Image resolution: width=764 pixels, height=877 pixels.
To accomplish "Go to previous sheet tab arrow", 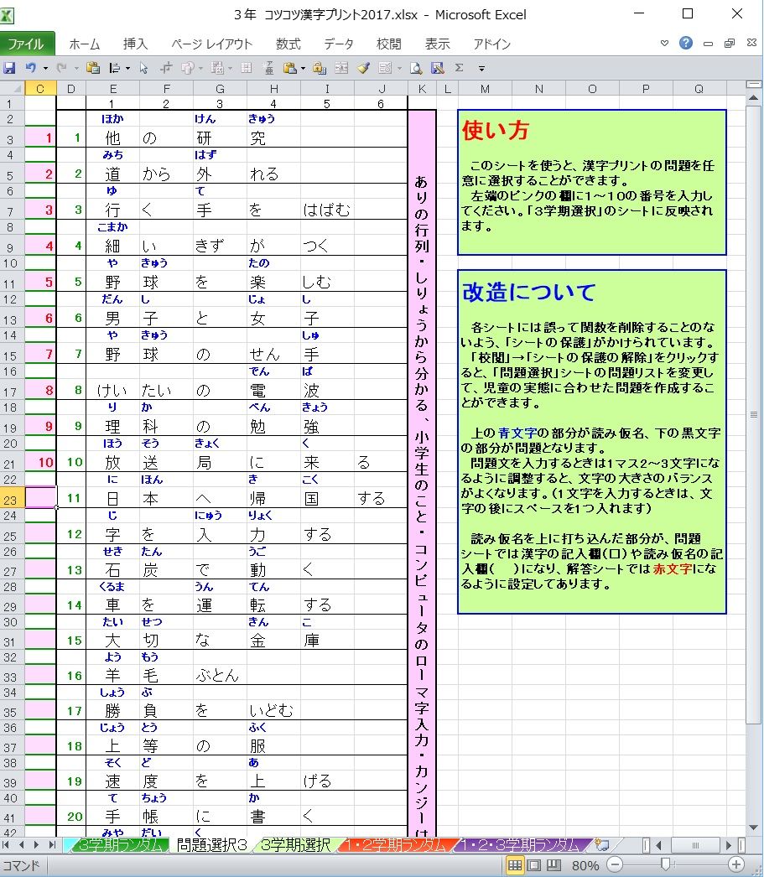I will tap(22, 844).
